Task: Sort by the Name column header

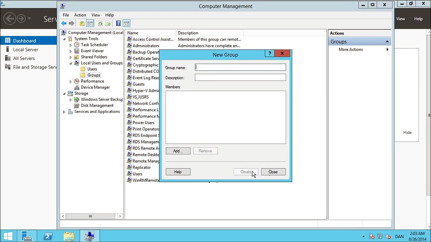Action: coord(151,33)
